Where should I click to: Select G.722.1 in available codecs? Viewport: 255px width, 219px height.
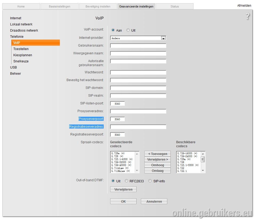pos(182,171)
